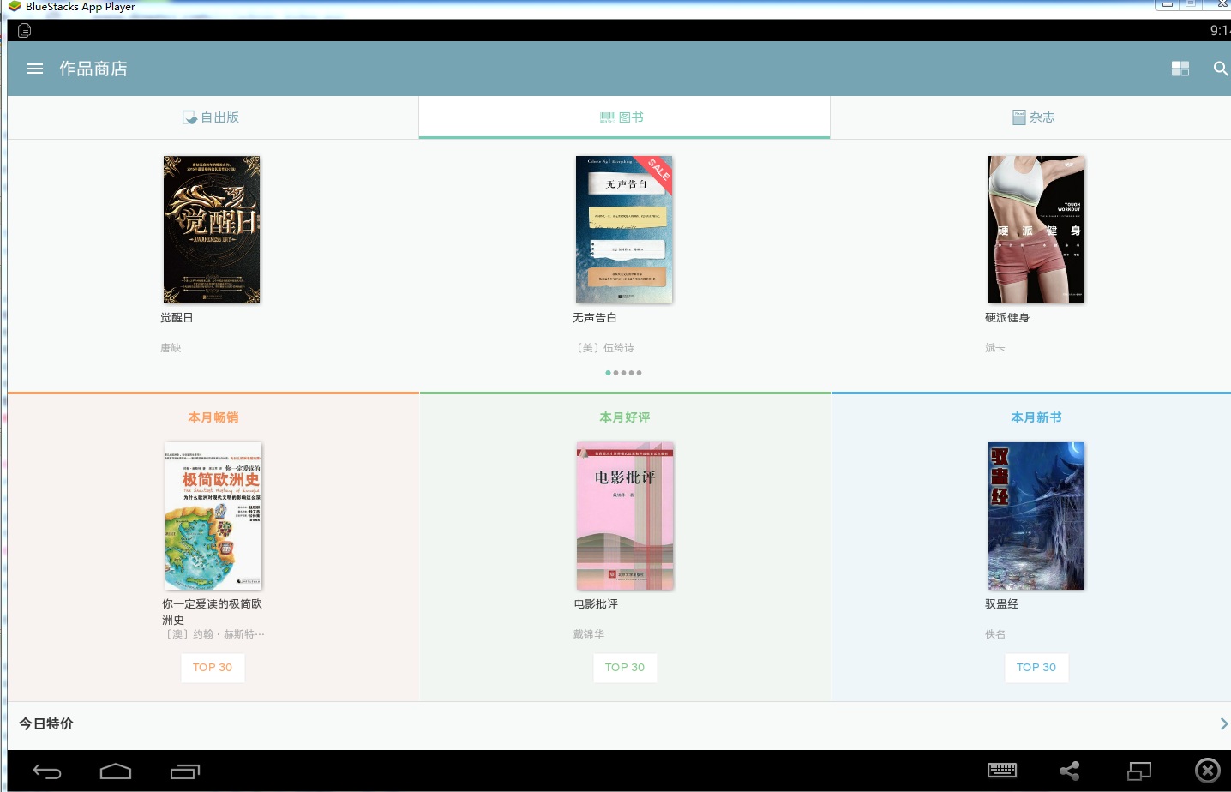This screenshot has width=1231, height=792.
Task: Open the grid view switcher icon
Action: (1180, 69)
